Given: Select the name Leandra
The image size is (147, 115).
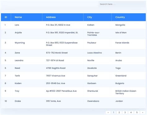Looking at the screenshot, I should (x=19, y=60).
